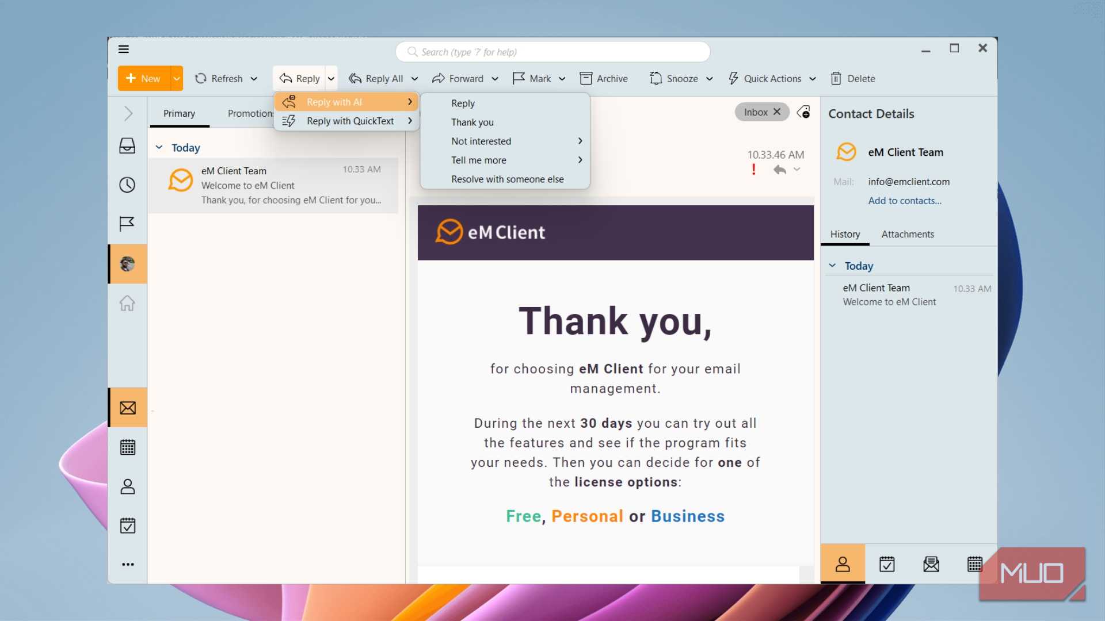Viewport: 1105px width, 621px height.
Task: Open the Inbox sidebar icon
Action: 127,146
